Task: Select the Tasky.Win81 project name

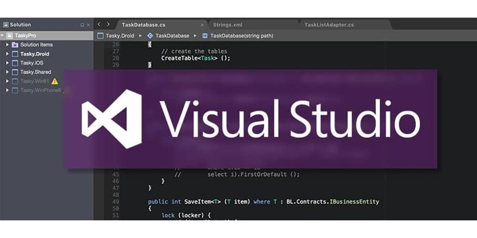Action: coord(34,81)
